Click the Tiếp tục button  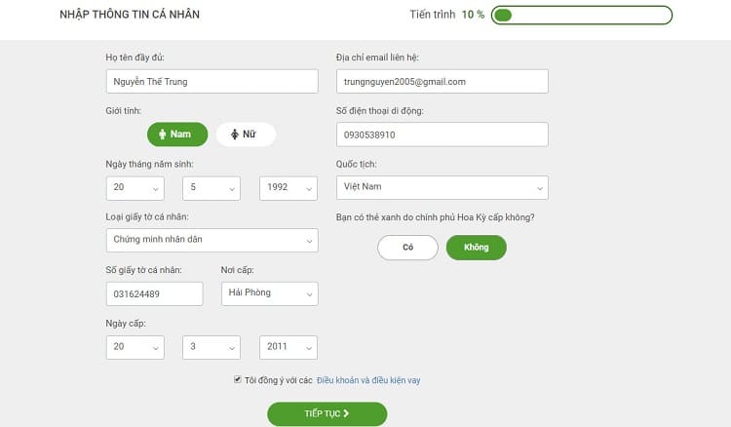click(x=327, y=413)
